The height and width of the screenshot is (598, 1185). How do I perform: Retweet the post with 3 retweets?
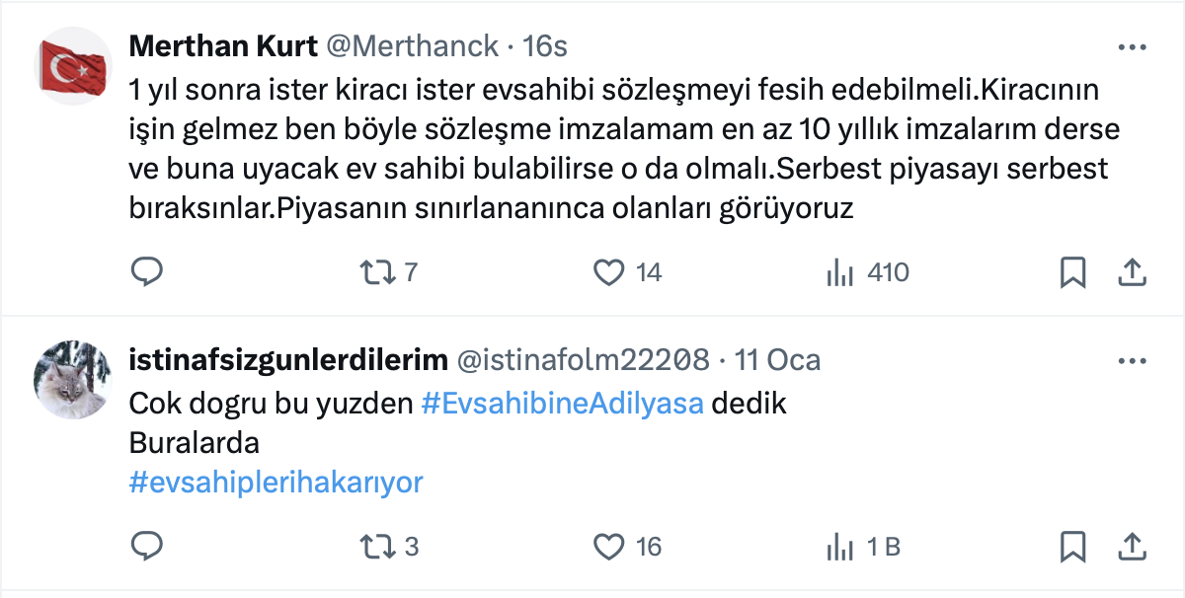(x=389, y=546)
